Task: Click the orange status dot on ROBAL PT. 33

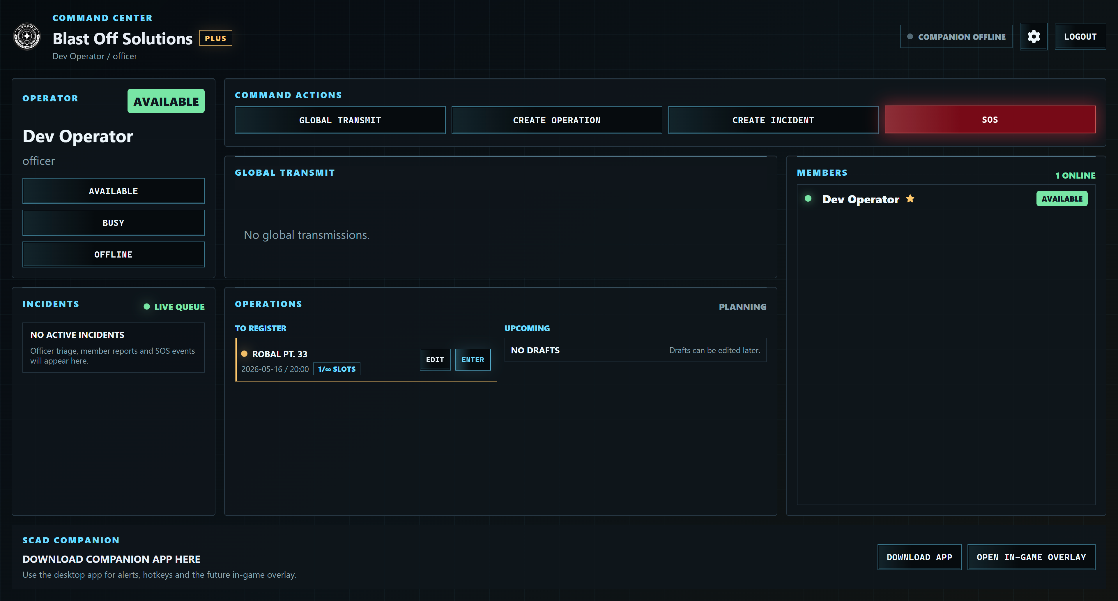Action: click(244, 353)
